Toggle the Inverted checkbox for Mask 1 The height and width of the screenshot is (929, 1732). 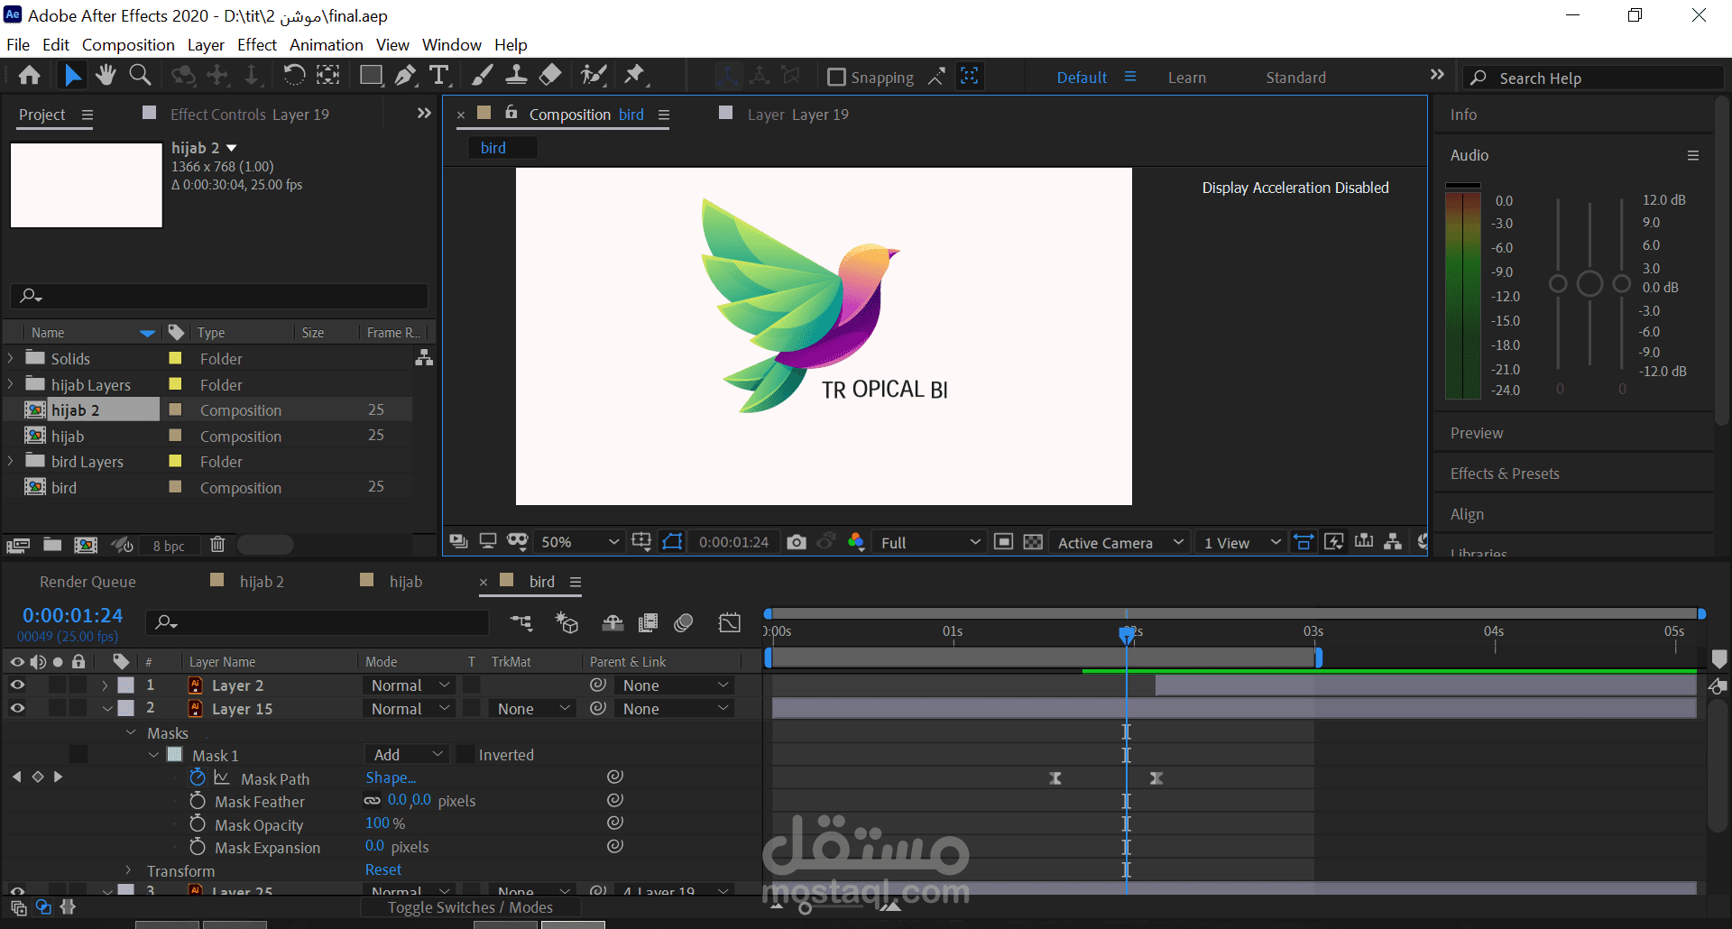click(x=465, y=755)
